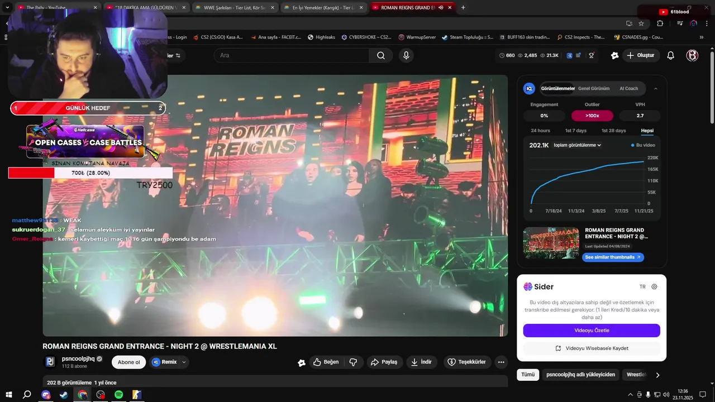Bookmark this page with the star icon
The width and height of the screenshot is (715, 402).
click(x=641, y=23)
